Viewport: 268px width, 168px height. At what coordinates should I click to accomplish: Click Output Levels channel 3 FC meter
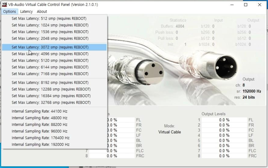[224, 130]
